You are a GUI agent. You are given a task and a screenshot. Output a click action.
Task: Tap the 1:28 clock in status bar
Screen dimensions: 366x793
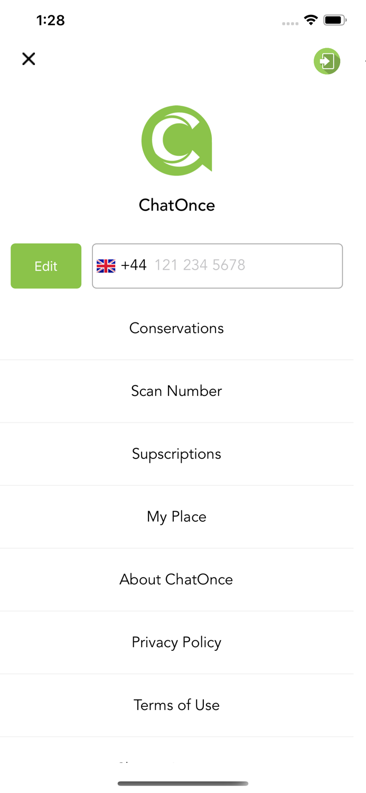tap(51, 20)
